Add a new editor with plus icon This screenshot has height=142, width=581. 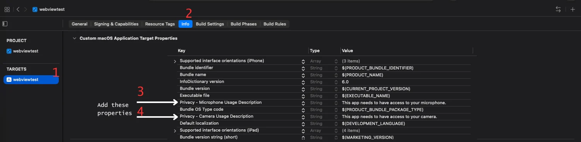[x=572, y=9]
